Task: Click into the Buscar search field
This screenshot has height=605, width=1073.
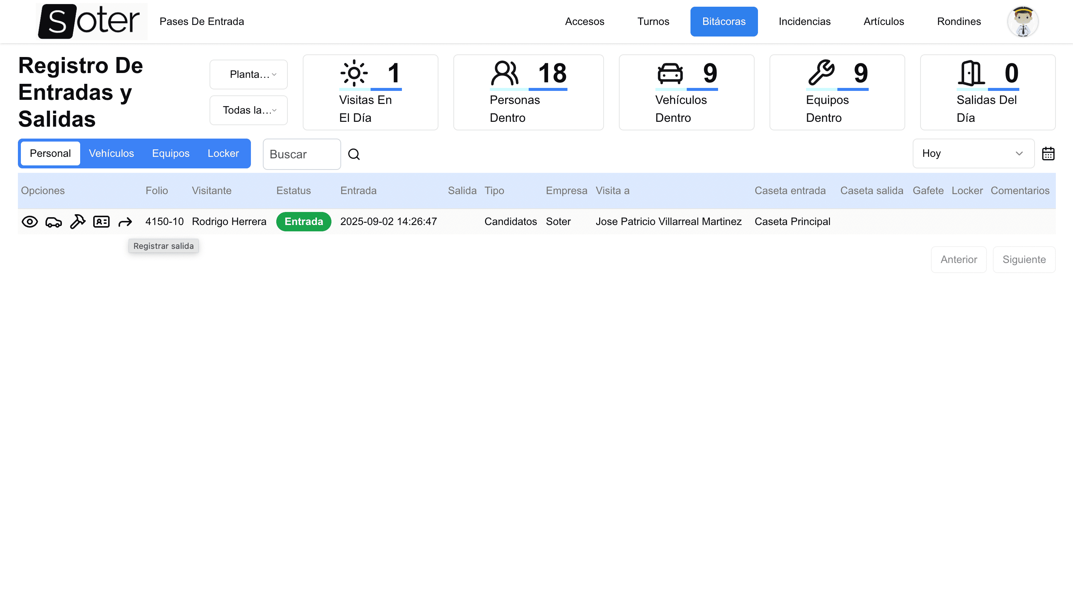Action: pos(302,154)
